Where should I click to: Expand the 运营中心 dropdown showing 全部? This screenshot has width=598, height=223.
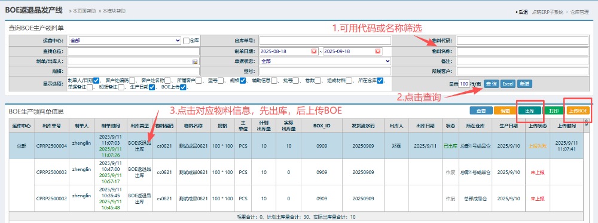(124, 41)
